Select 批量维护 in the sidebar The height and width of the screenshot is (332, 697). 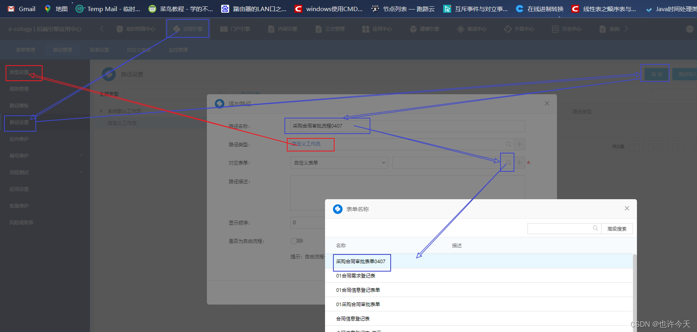[19, 206]
